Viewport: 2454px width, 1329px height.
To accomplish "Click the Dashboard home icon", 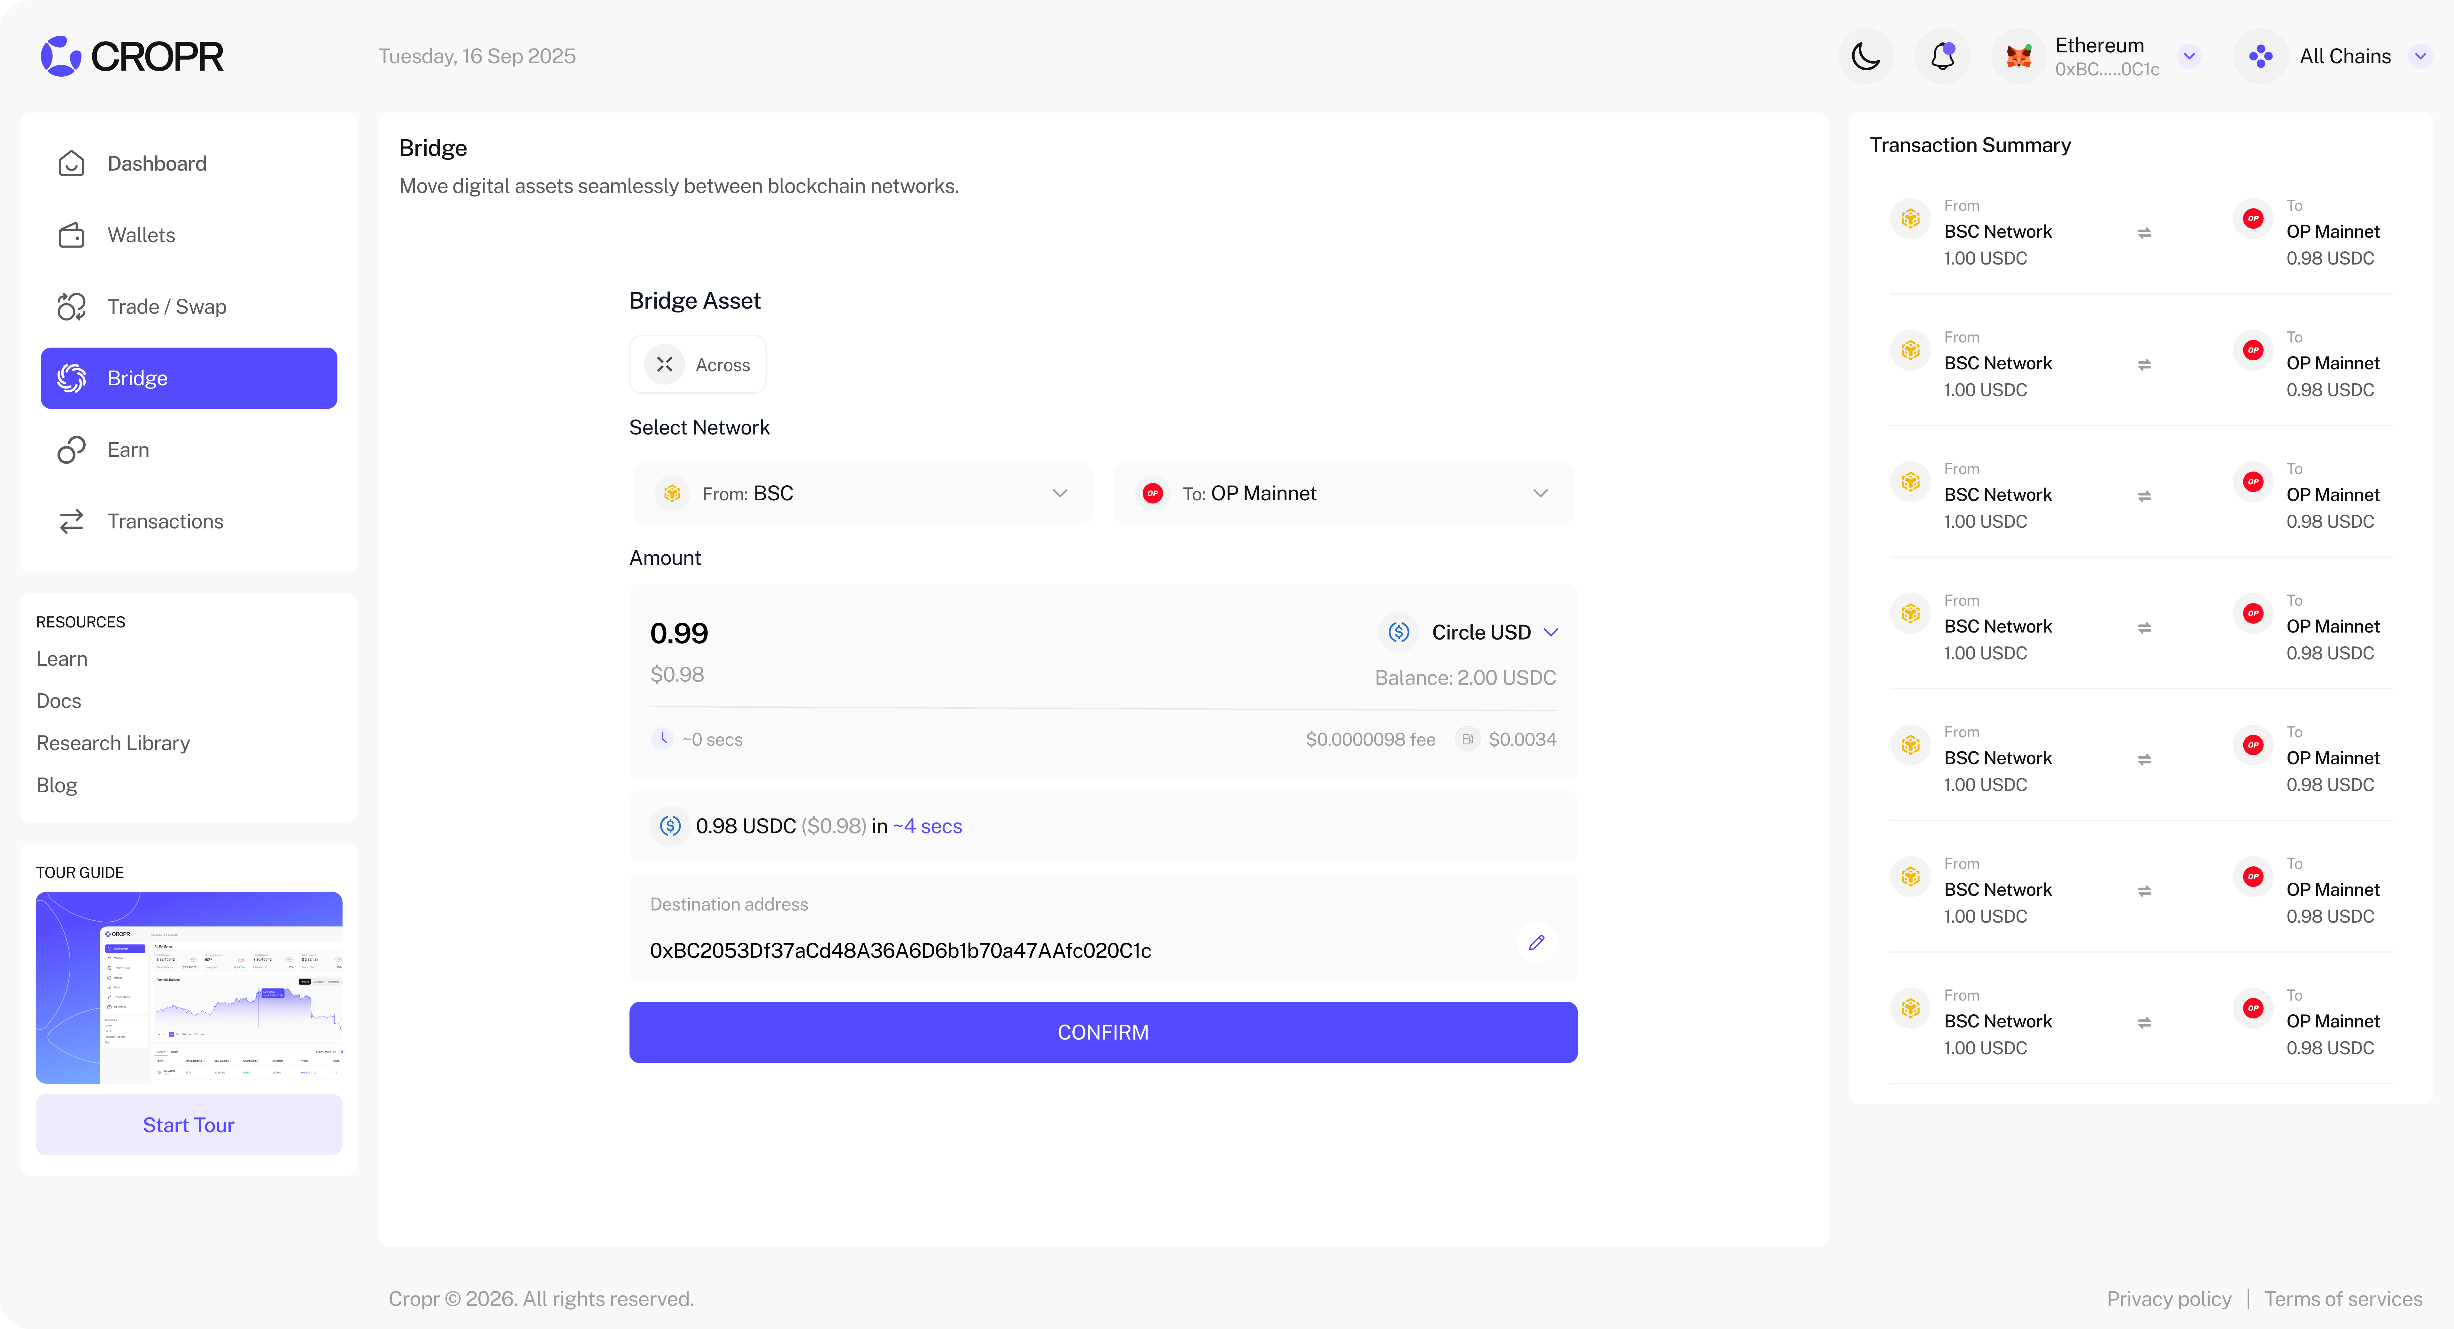I will [x=72, y=164].
